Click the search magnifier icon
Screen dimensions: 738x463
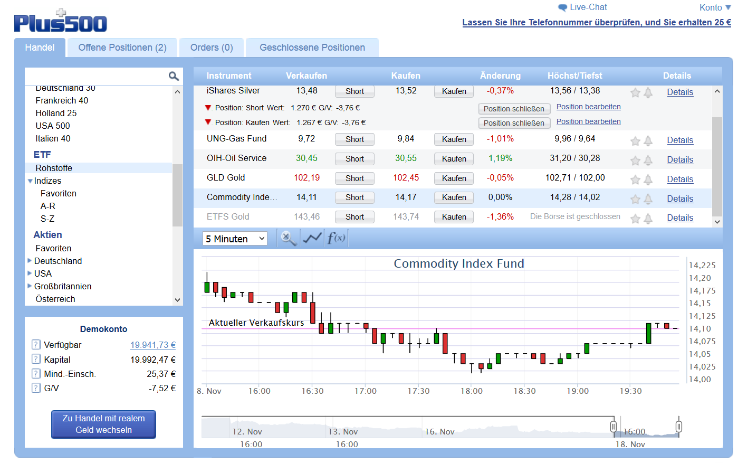[174, 77]
